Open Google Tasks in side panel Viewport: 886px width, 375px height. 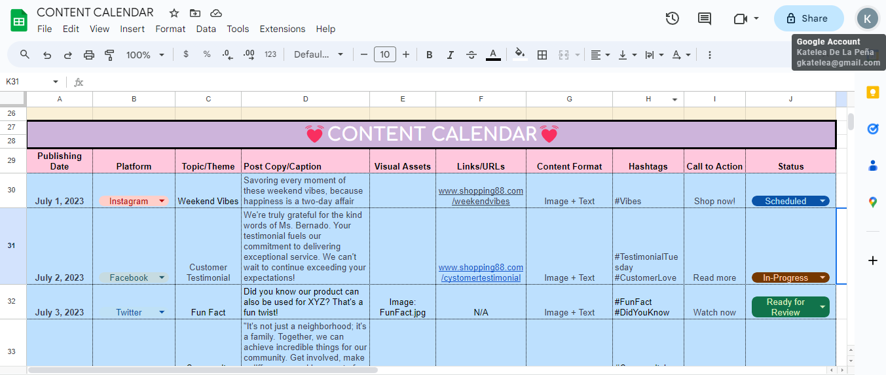872,129
